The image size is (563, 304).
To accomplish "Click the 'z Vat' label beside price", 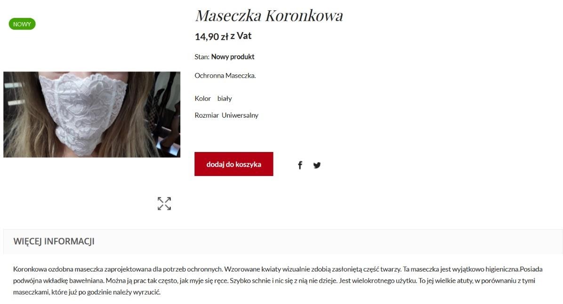I will [241, 36].
